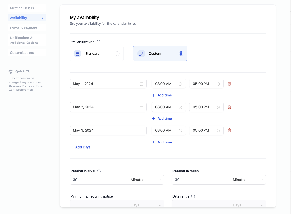291x214 pixels.
Task: Add time under May 2, 2024
Action: coord(162,118)
